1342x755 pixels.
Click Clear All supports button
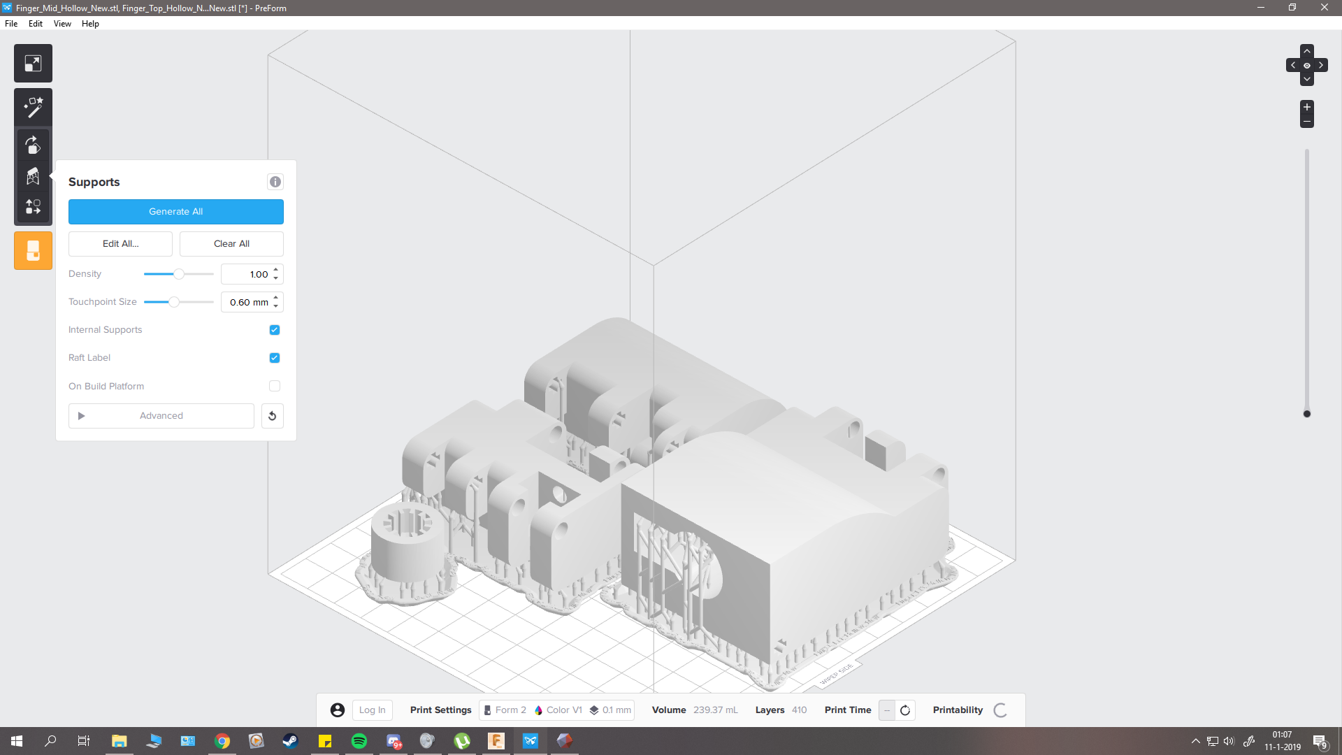coord(231,244)
